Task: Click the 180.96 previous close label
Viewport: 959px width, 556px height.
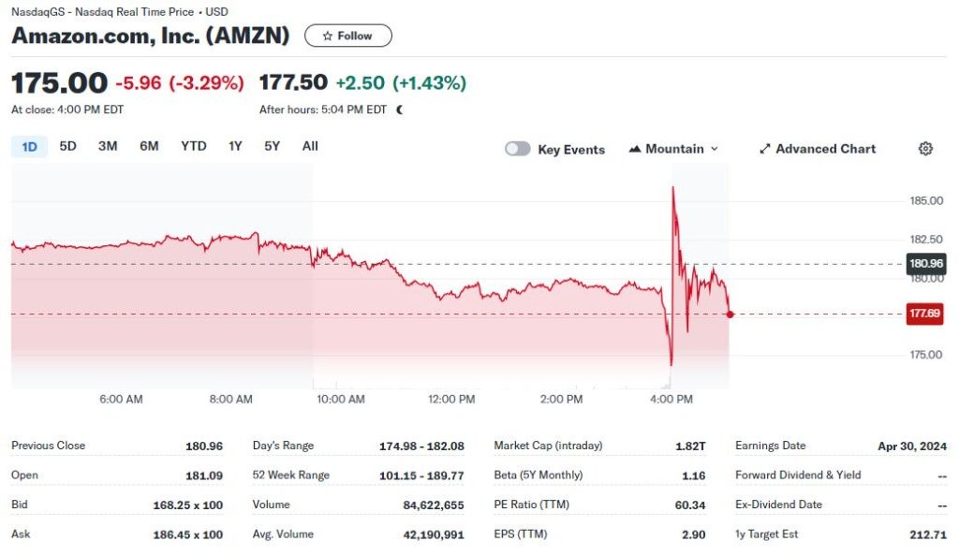Action: coord(924,264)
